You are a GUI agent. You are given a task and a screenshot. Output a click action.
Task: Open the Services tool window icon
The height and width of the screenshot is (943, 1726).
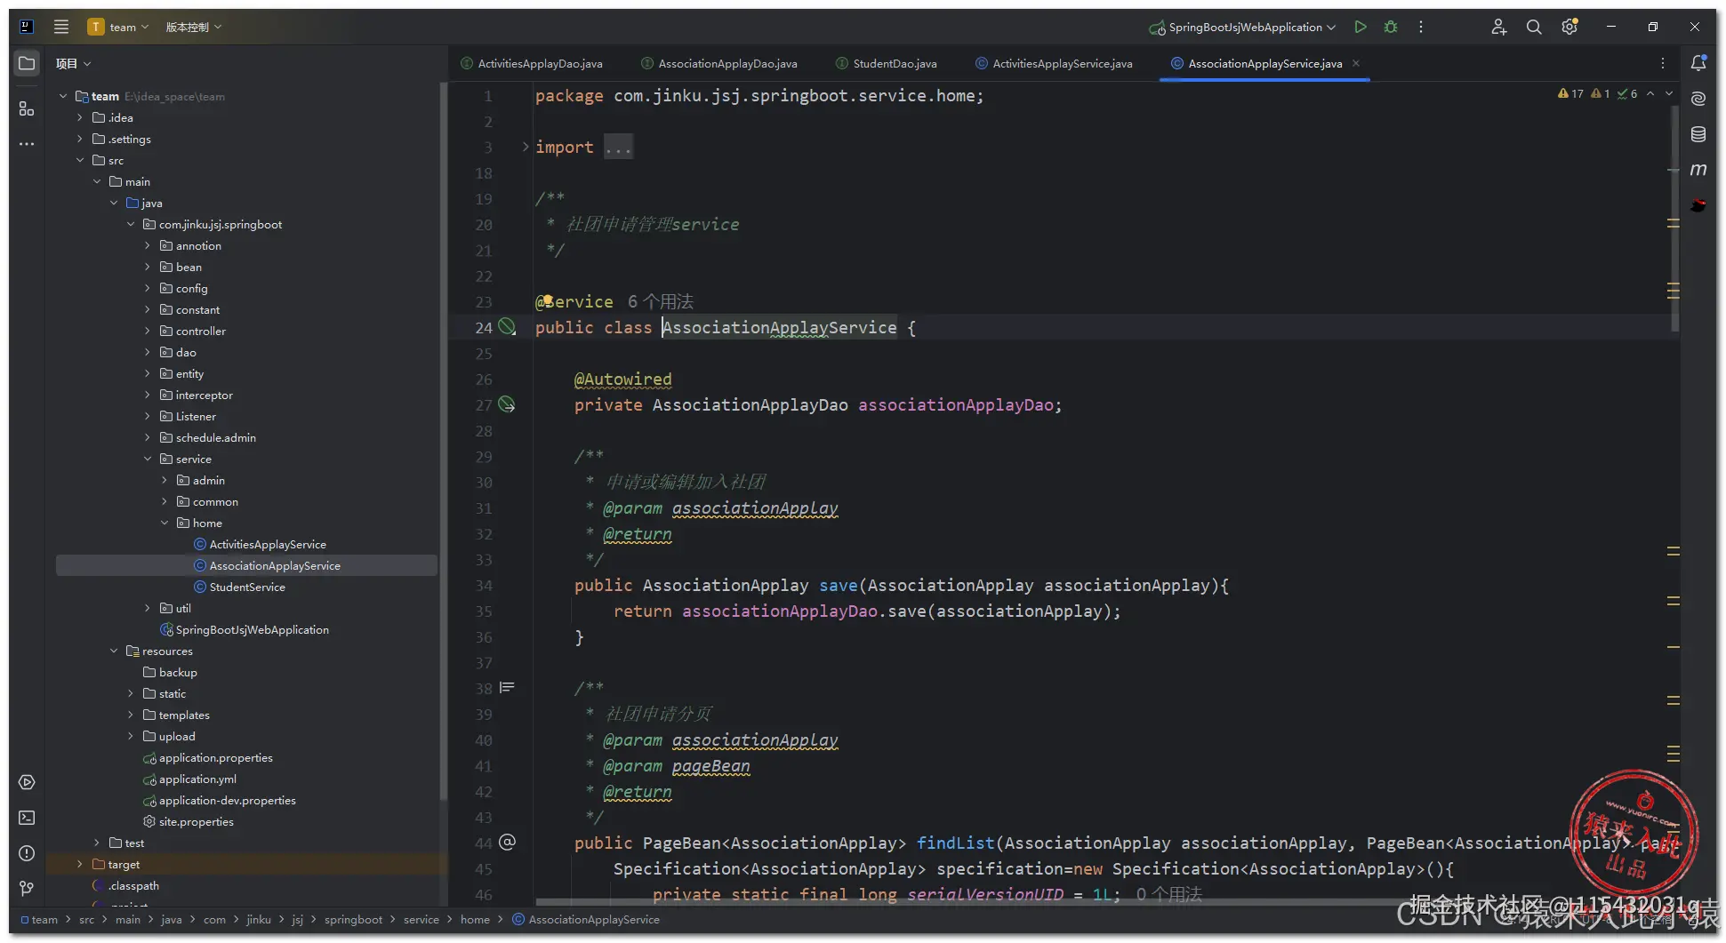(x=27, y=782)
